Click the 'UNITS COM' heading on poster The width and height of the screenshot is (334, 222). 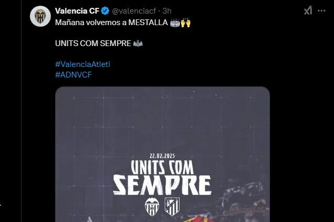163,168
